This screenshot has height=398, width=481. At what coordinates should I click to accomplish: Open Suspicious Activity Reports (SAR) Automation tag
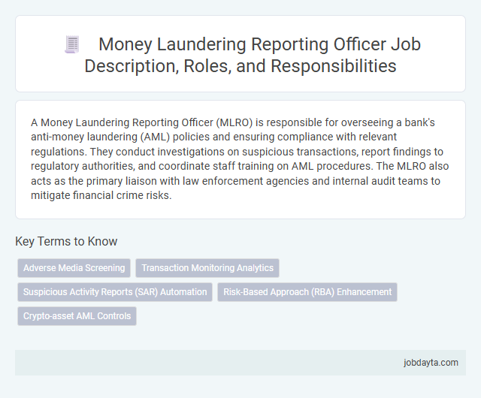(x=115, y=292)
